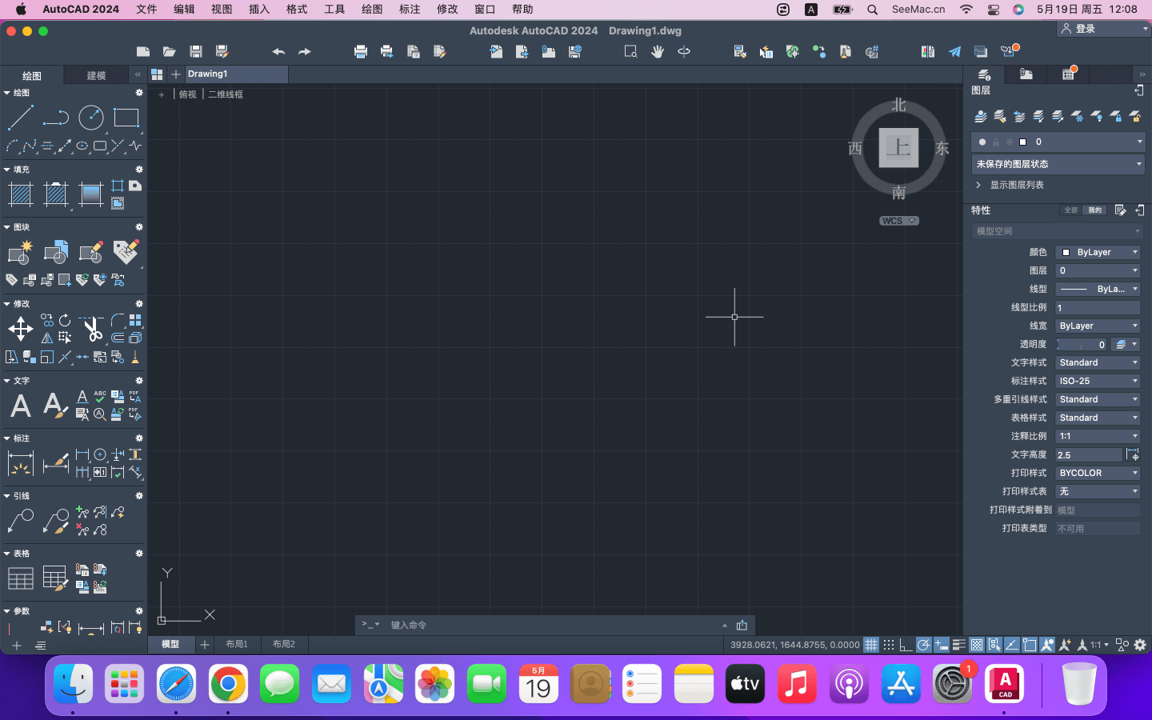The height and width of the screenshot is (720, 1152).
Task: Activate the Move tool in the 修改 section
Action: 20,329
